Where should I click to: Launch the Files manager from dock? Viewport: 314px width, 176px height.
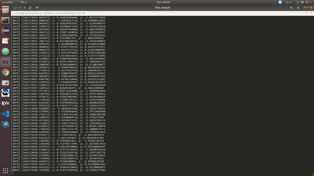6,10
